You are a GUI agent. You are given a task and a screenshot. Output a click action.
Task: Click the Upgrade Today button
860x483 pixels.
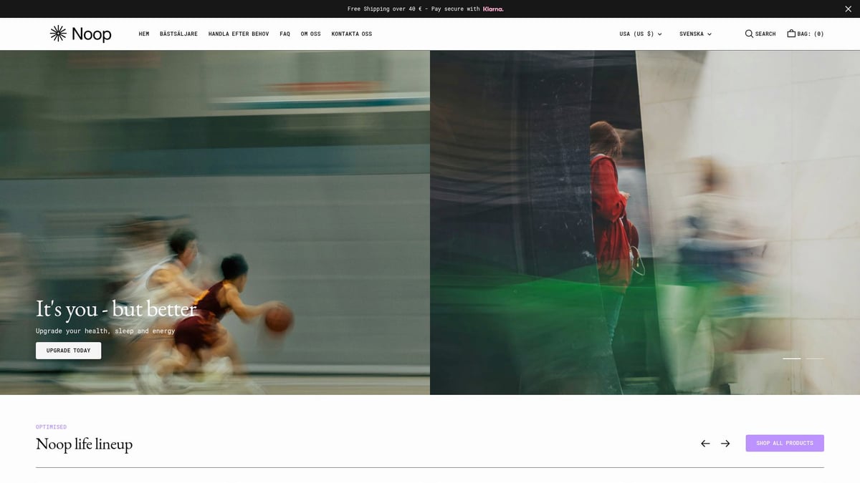[68, 351]
